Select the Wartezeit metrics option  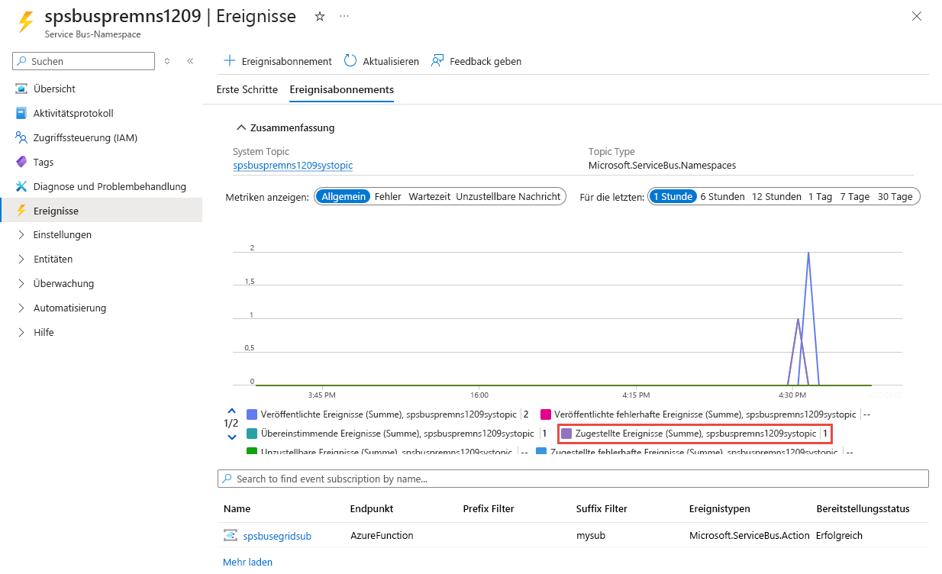tap(430, 196)
